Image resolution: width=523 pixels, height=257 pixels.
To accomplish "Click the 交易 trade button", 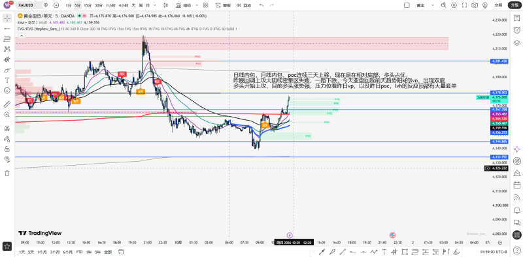I will tap(498, 5).
